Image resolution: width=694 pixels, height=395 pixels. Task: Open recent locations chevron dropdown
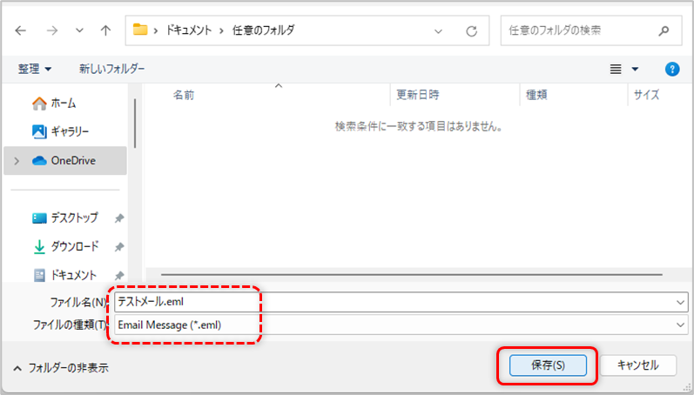[x=79, y=30]
